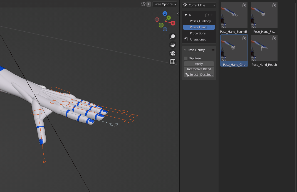
Task: Click the pose mirror butterfly icon
Action: (143, 4)
